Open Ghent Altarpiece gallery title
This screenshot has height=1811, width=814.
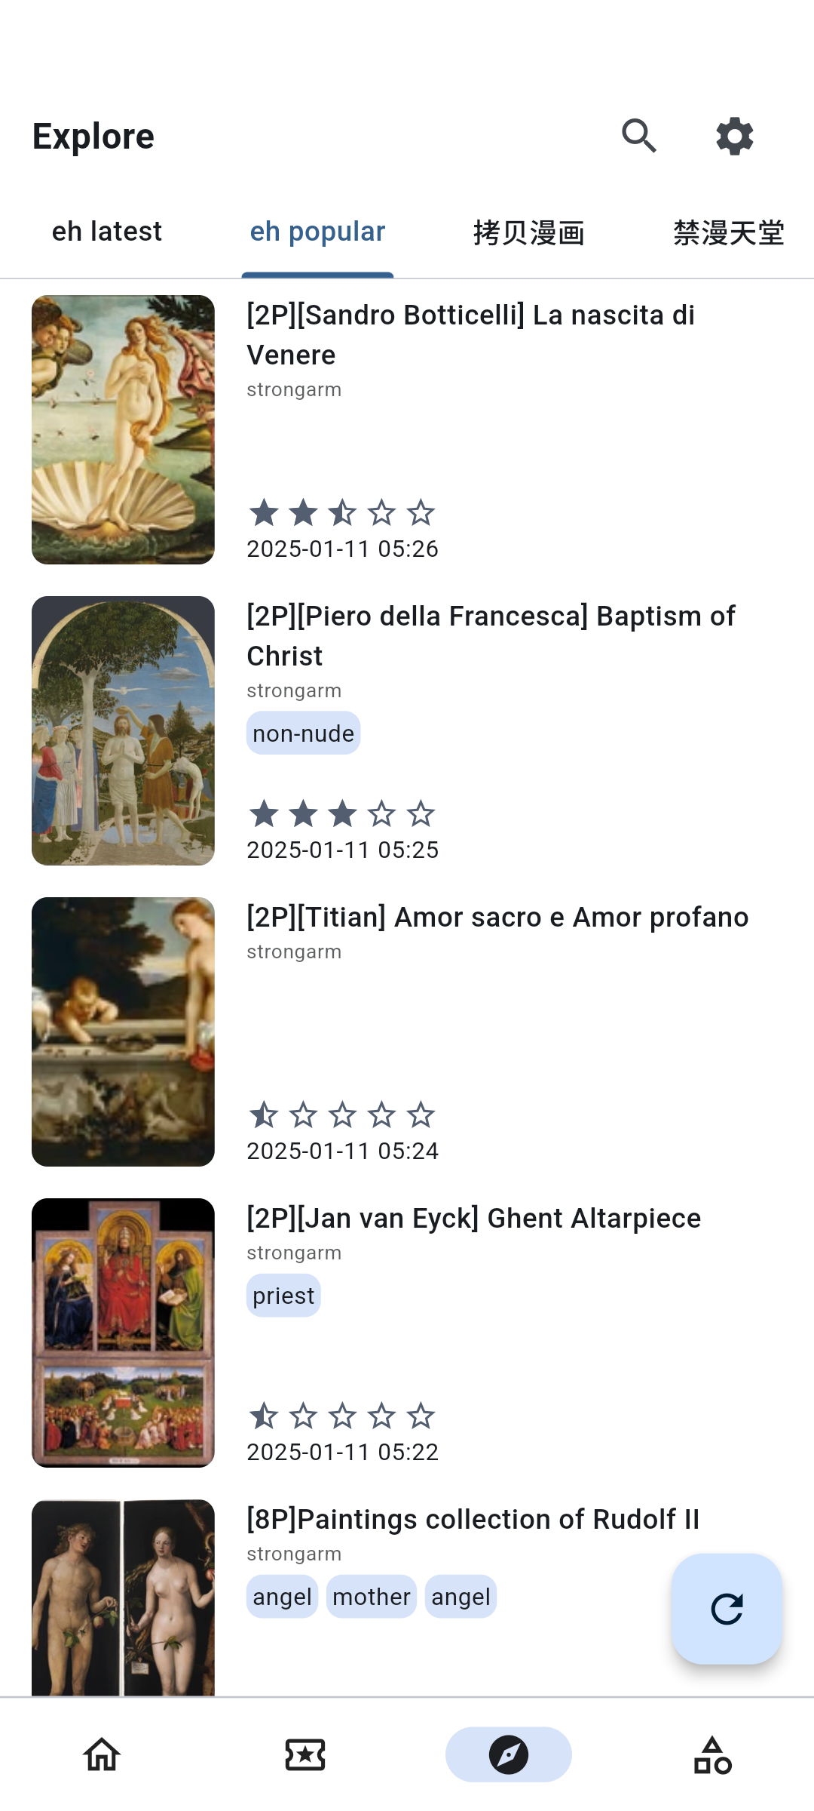tap(473, 1218)
